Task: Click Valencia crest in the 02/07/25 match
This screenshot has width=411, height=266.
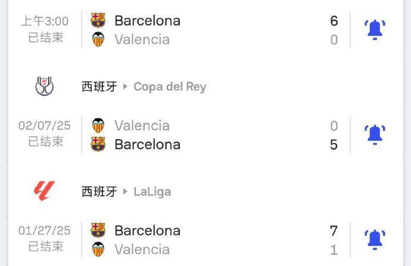Action: tap(98, 126)
